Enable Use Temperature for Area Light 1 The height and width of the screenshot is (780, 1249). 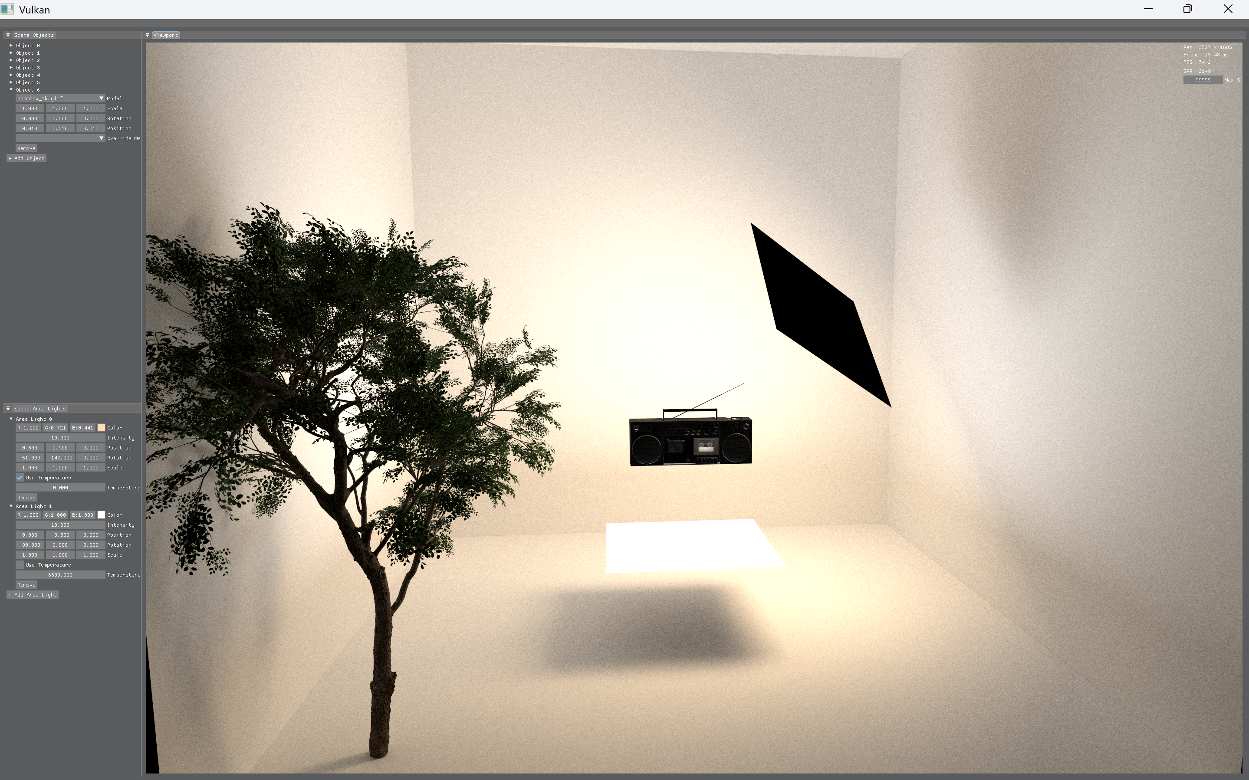coord(20,565)
